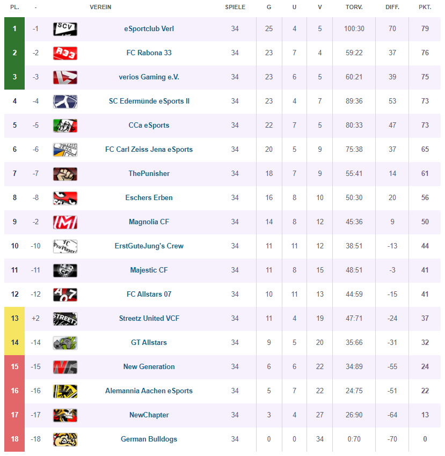Open the ErstGuteJung's Crew link
The width and height of the screenshot is (445, 456).
(x=149, y=246)
